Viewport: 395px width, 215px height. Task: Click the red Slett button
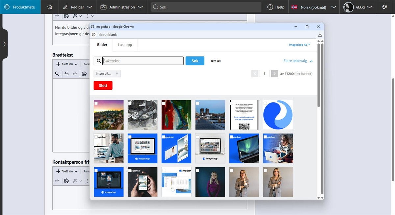coord(103,85)
